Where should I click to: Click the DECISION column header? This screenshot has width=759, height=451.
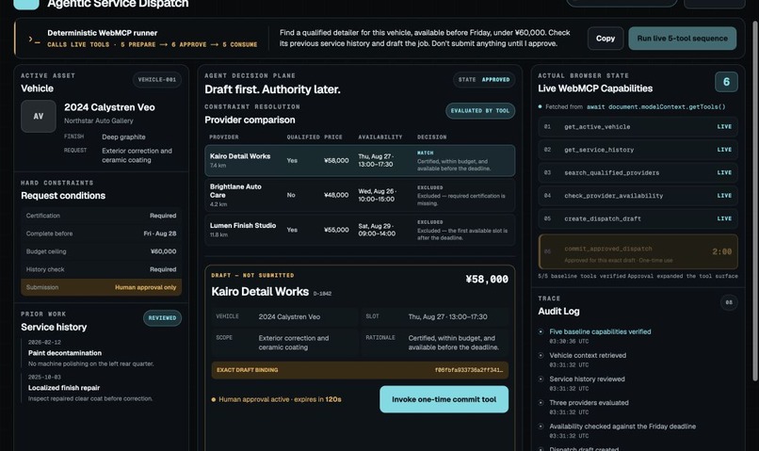[432, 137]
